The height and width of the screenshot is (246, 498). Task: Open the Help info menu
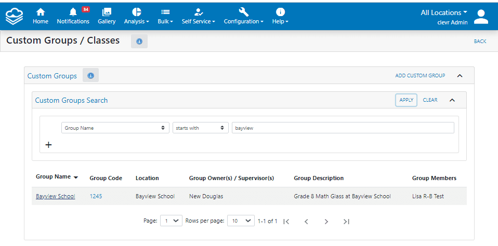pyautogui.click(x=280, y=16)
